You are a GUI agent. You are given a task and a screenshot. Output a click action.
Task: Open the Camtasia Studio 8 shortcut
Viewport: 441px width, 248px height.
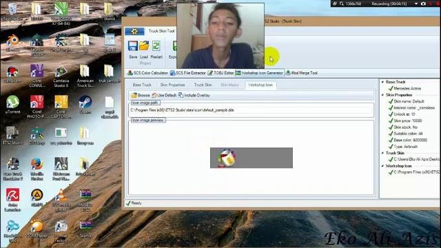pyautogui.click(x=61, y=76)
